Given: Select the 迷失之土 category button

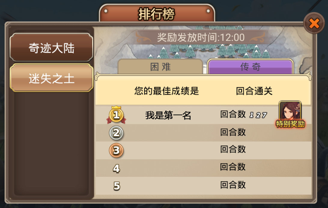Looking at the screenshot, I should pos(51,78).
